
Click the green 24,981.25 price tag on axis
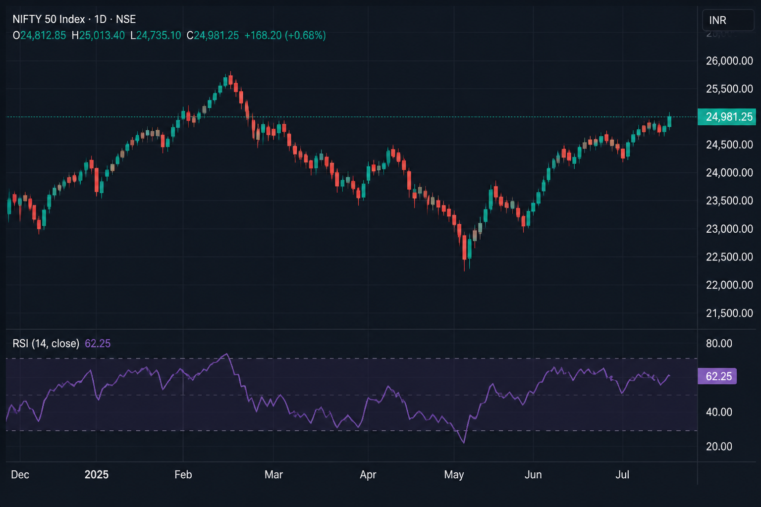point(727,117)
